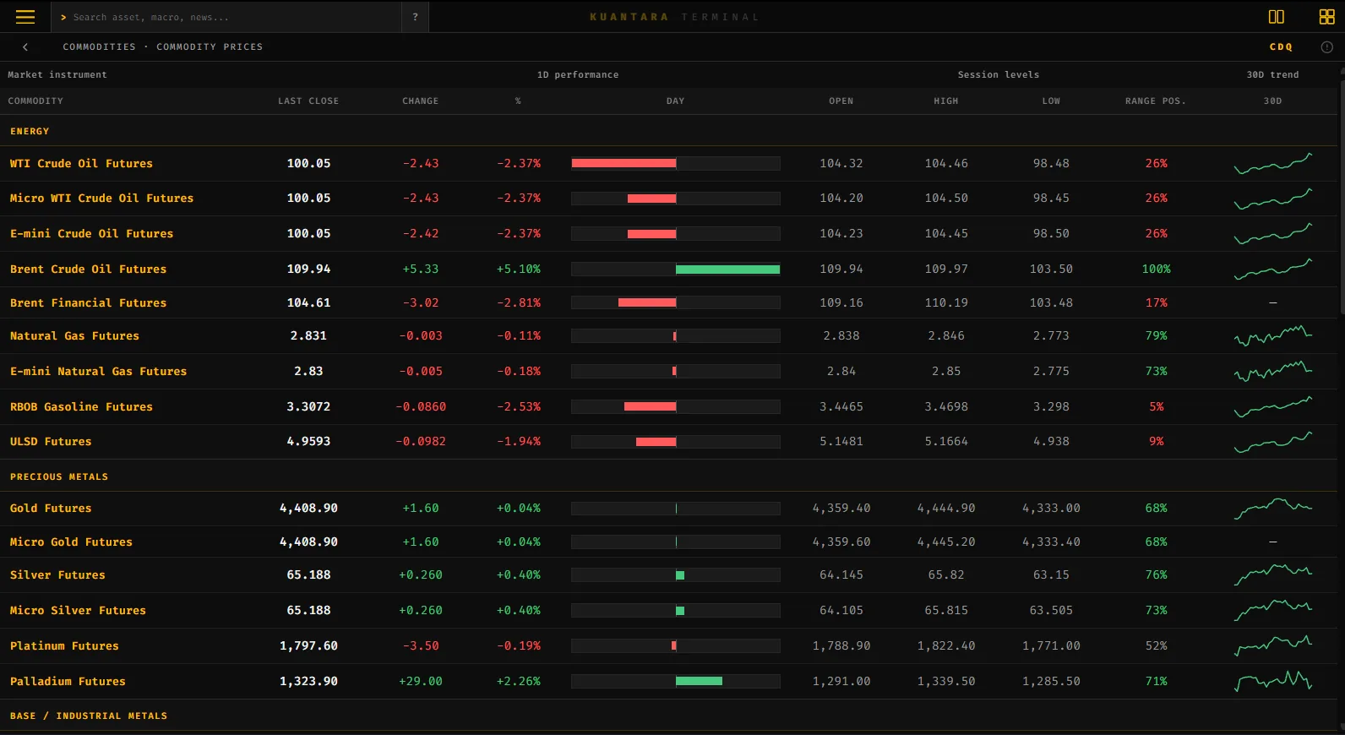This screenshot has width=1345, height=735.
Task: Sort by Change column header
Action: [x=420, y=101]
